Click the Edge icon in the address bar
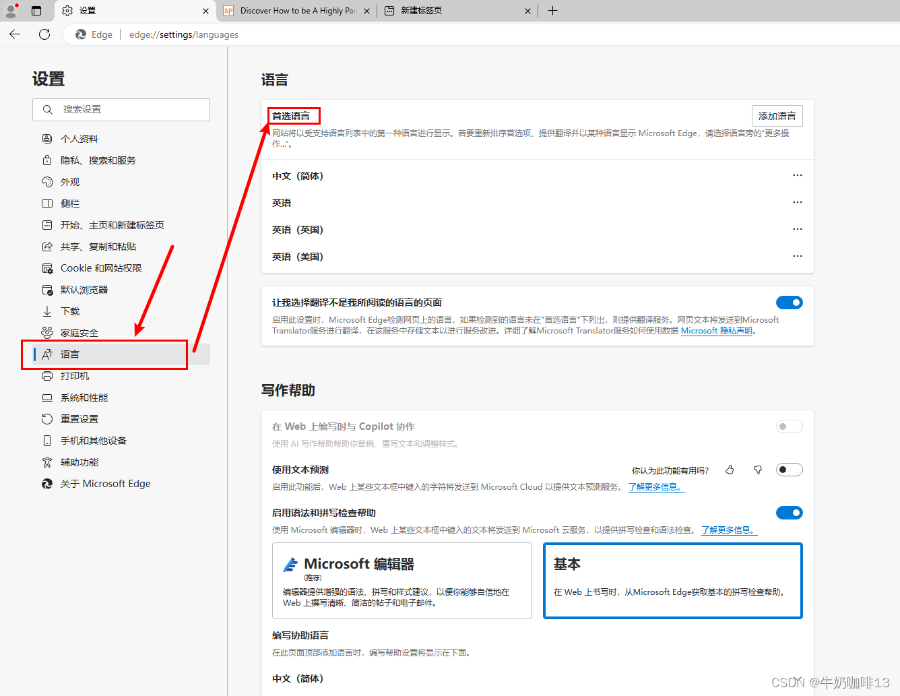This screenshot has width=900, height=696. [x=81, y=34]
